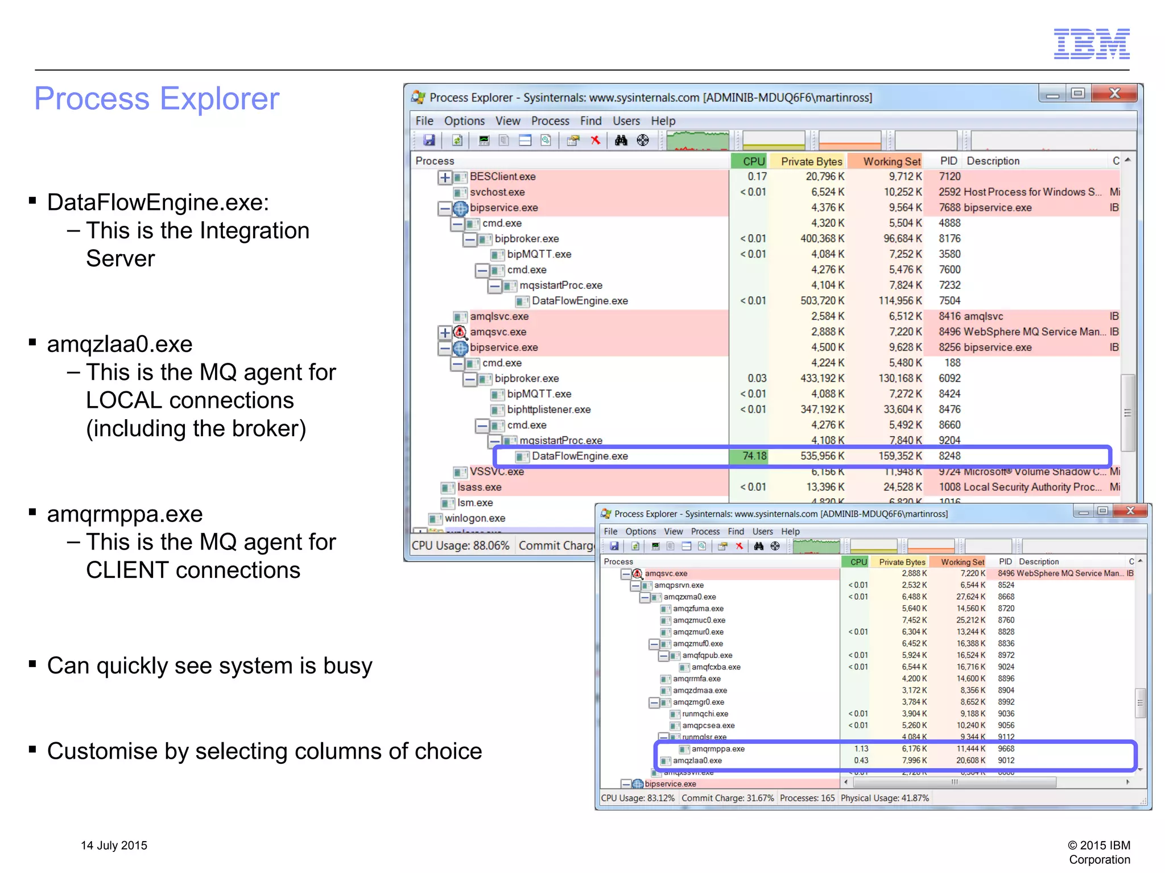The width and height of the screenshot is (1165, 873).
Task: Select DataFlowEngine.exe row with PID 7504
Action: pos(765,301)
